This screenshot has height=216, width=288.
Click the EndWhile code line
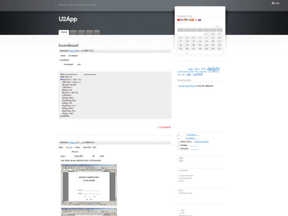(x=65, y=116)
